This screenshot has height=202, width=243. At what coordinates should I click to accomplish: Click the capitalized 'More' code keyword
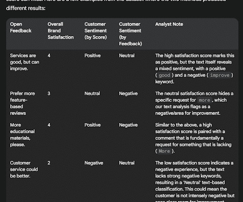coord(164,151)
